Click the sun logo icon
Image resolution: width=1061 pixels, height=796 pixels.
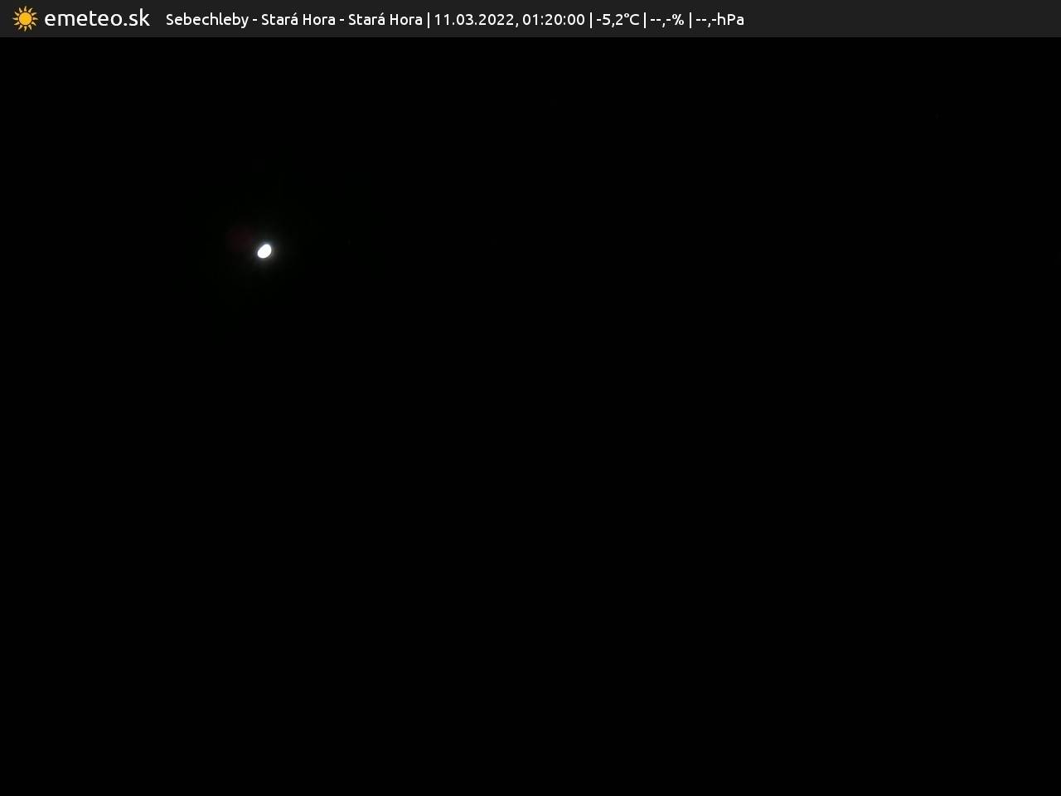coord(25,18)
